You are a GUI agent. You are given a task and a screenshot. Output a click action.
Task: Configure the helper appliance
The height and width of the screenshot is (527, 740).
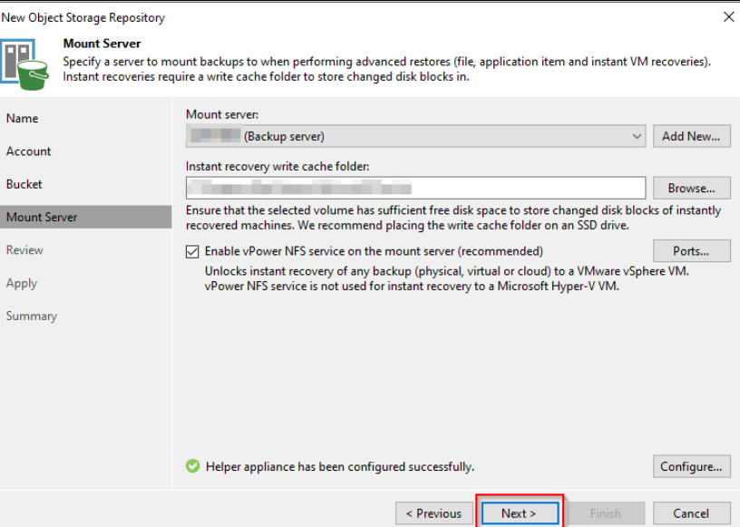691,466
